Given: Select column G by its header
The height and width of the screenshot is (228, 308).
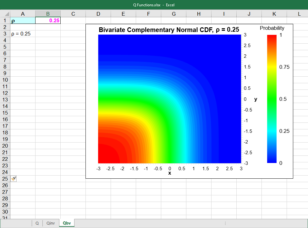Looking at the screenshot, I should (x=173, y=14).
